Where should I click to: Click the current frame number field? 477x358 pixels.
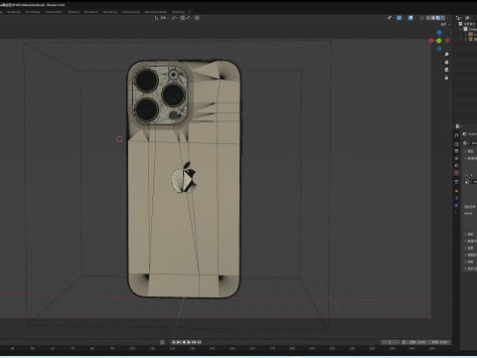391,342
